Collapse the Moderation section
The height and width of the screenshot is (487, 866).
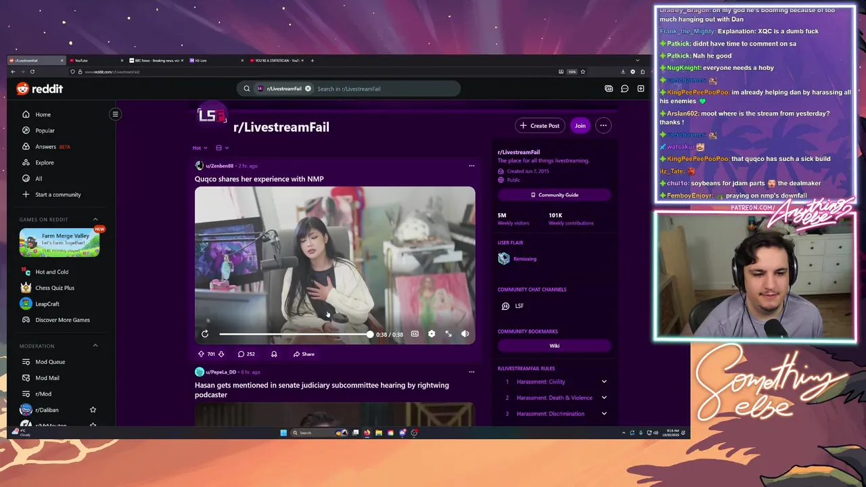tap(95, 346)
